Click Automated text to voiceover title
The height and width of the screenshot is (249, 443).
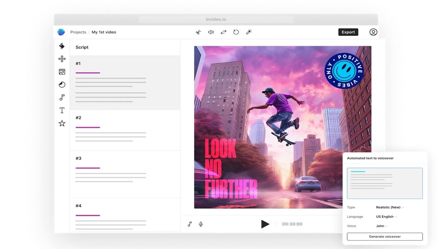click(370, 158)
